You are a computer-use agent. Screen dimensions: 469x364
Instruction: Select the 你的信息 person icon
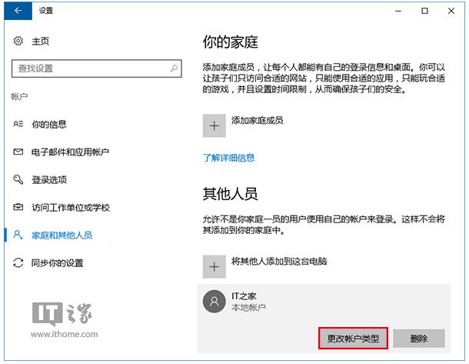click(x=18, y=124)
